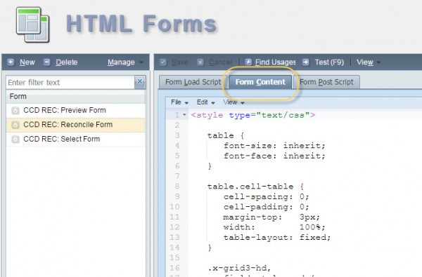The width and height of the screenshot is (422, 277).
Task: Click the CCD REC: Preview Form row icon
Action: pyautogui.click(x=15, y=110)
